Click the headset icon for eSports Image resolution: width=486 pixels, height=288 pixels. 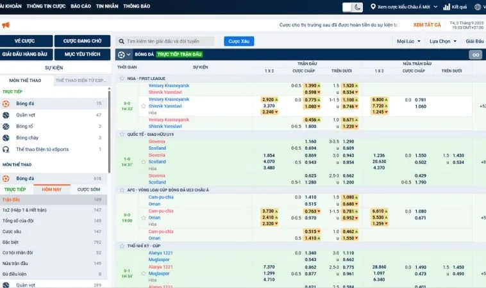(x=6, y=149)
